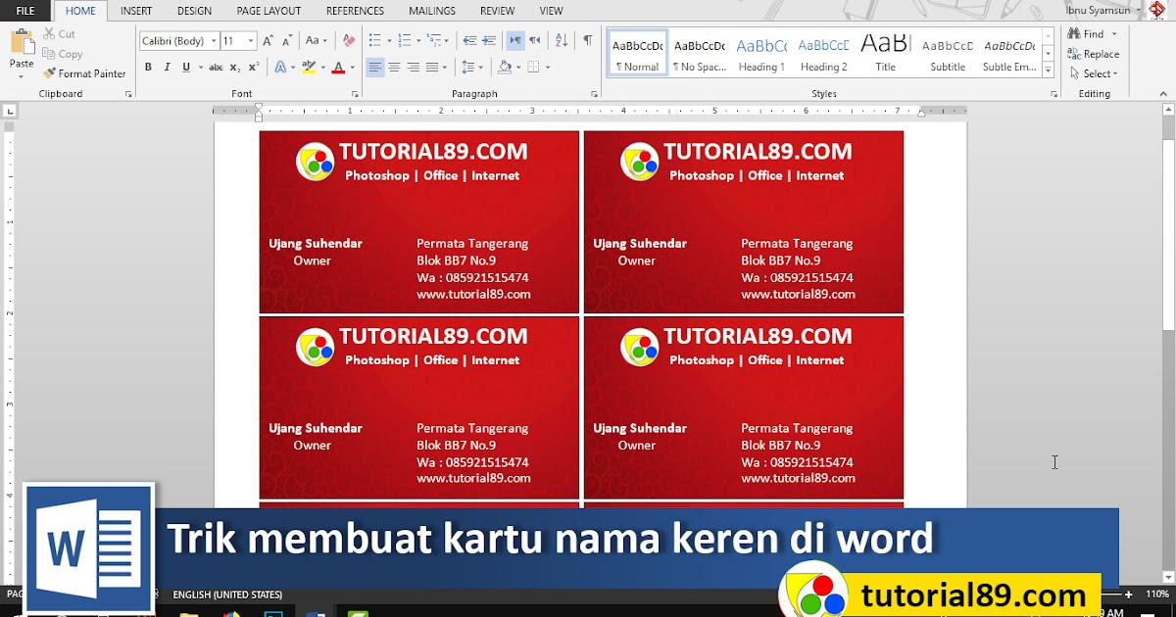
Task: Increase font size with Grow Font icon
Action: pyautogui.click(x=269, y=41)
